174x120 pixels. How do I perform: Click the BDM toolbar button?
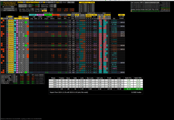(x=49, y=2)
